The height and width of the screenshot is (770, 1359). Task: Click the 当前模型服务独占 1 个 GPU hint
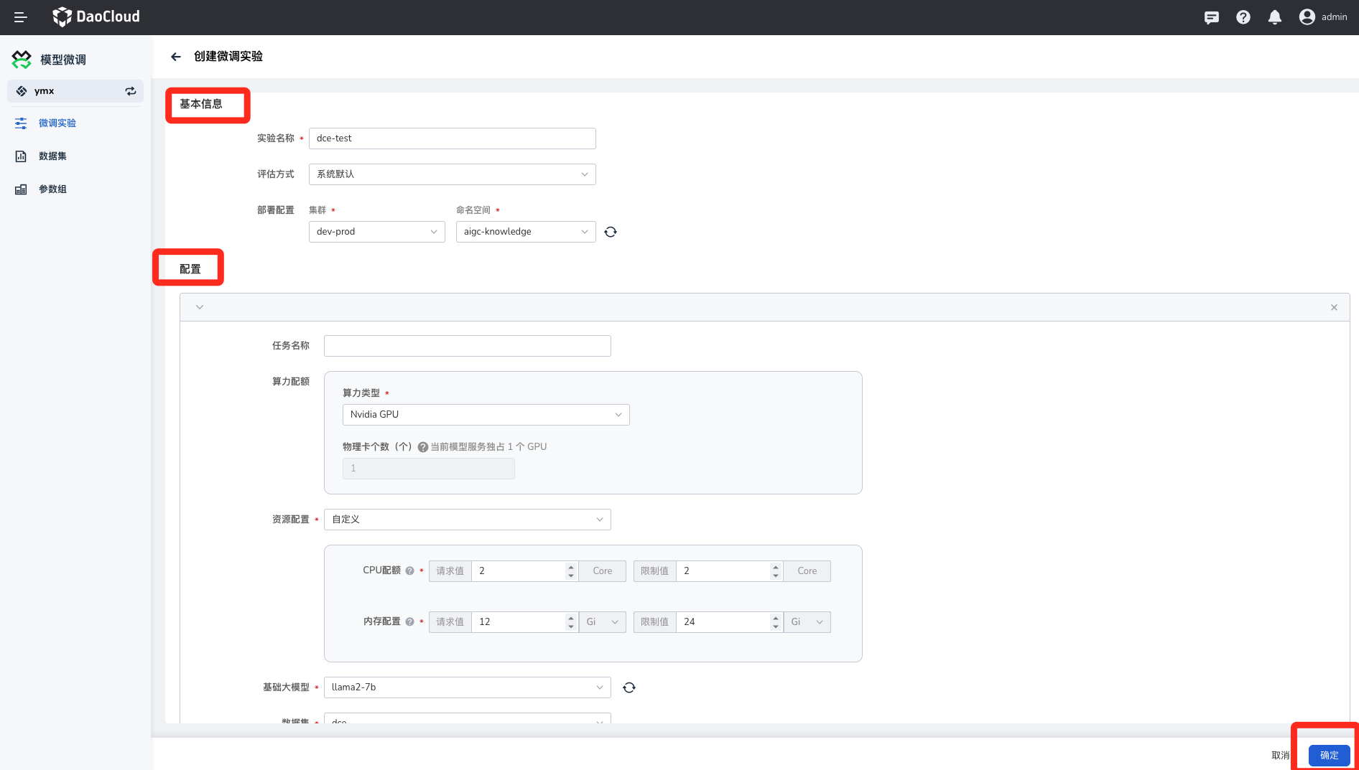488,447
